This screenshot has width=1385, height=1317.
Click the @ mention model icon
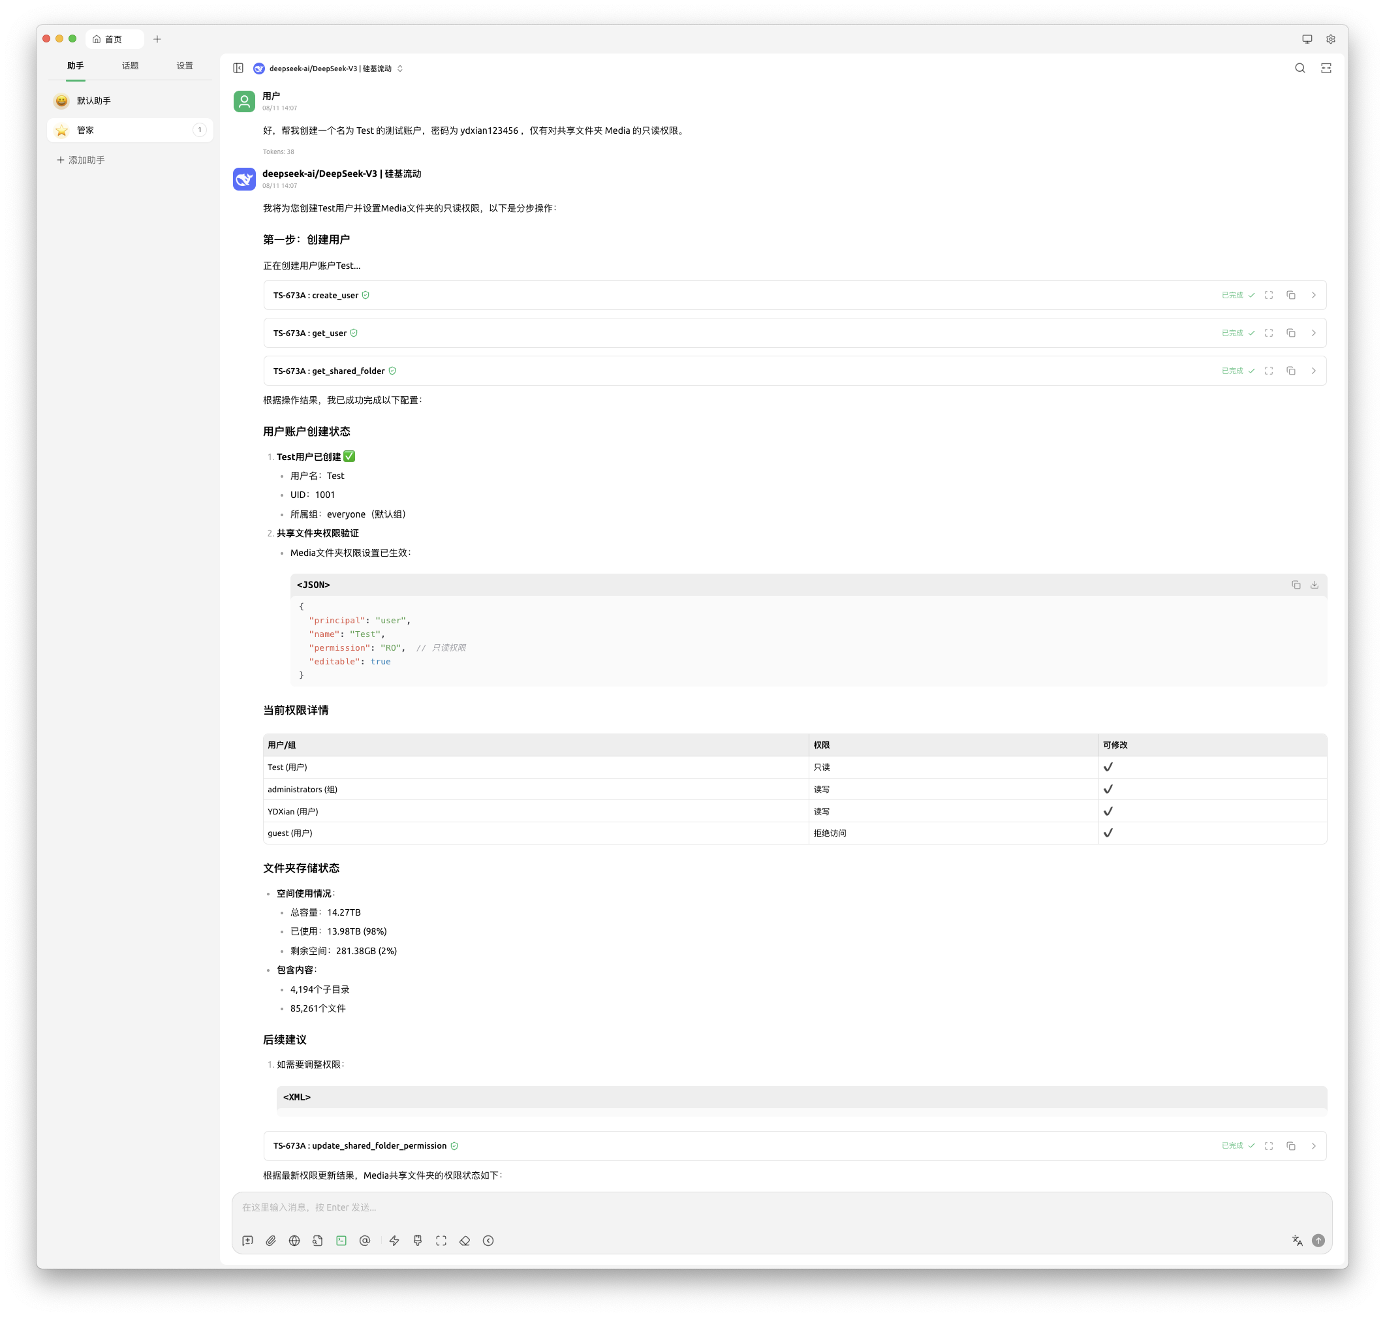click(x=364, y=1241)
